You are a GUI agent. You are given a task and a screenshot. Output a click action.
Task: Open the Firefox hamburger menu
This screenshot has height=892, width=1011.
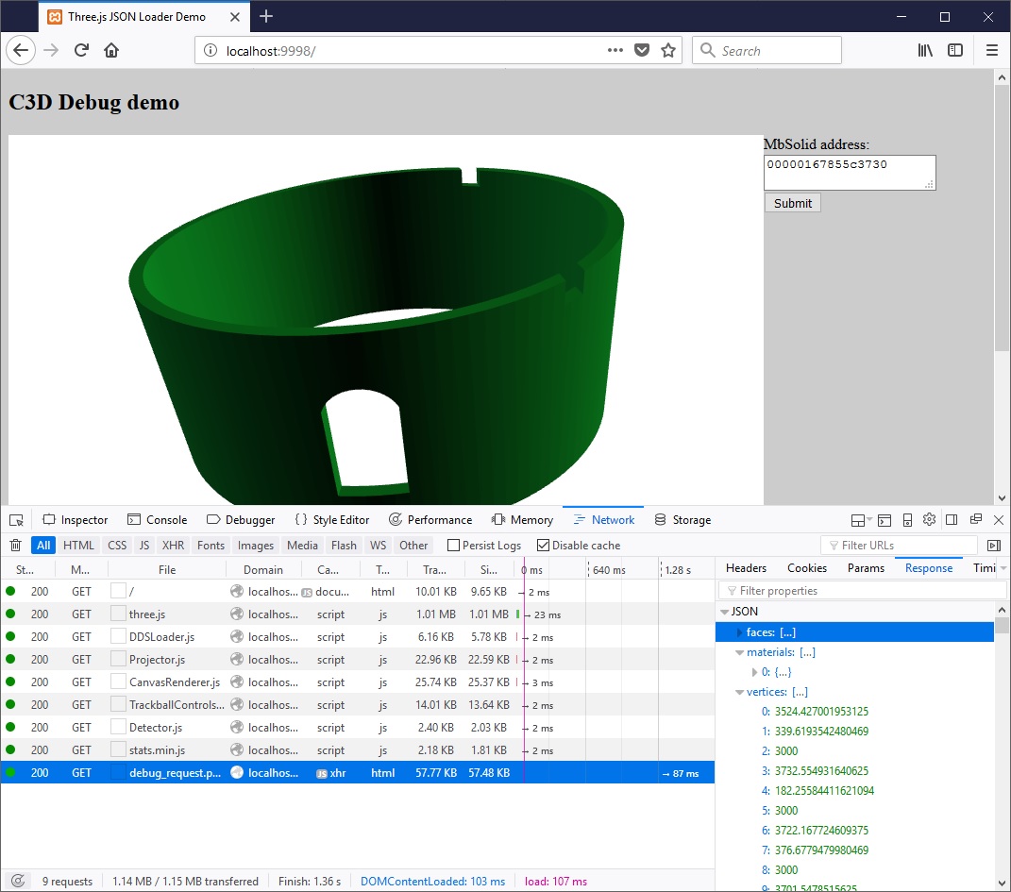[x=991, y=51]
